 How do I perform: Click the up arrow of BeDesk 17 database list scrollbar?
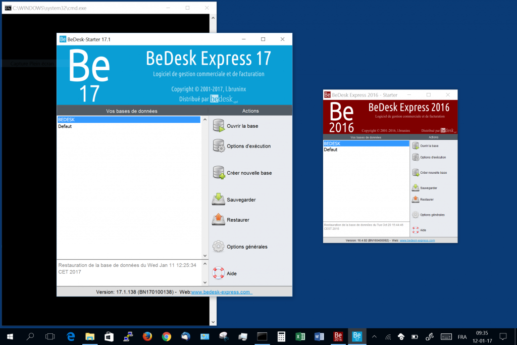tap(205, 119)
